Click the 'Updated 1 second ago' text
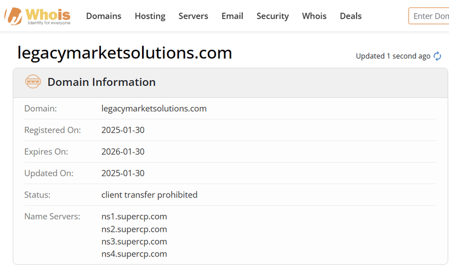The width and height of the screenshot is (449, 266). coord(393,56)
